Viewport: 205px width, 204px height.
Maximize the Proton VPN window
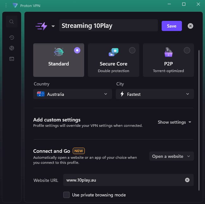tap(184, 4)
